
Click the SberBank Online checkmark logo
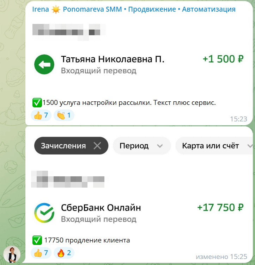44,213
